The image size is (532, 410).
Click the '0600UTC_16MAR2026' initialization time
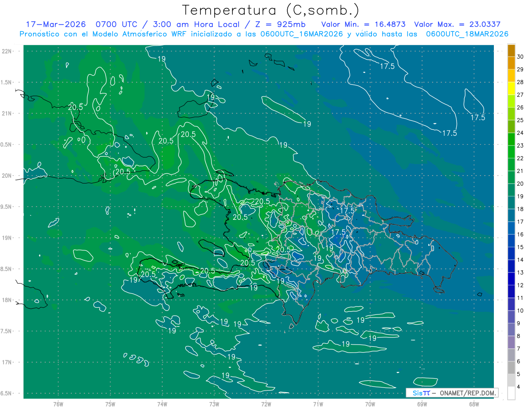pyautogui.click(x=301, y=34)
